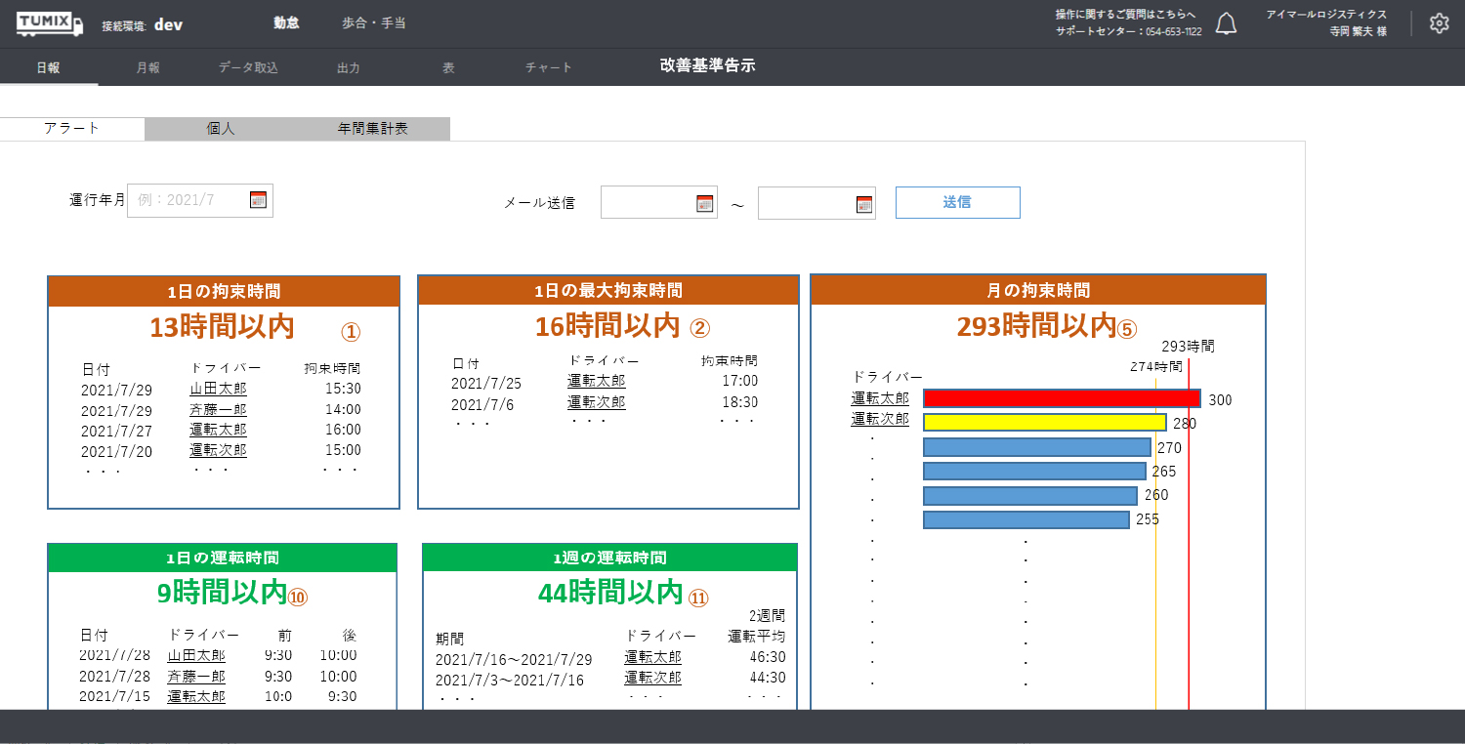Click the yellow 280-hour bar
This screenshot has width=1465, height=744.
pos(1044,422)
